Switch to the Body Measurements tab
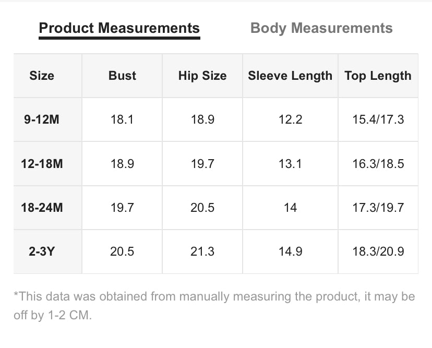Screen dimensions: 432x348 tap(321, 28)
